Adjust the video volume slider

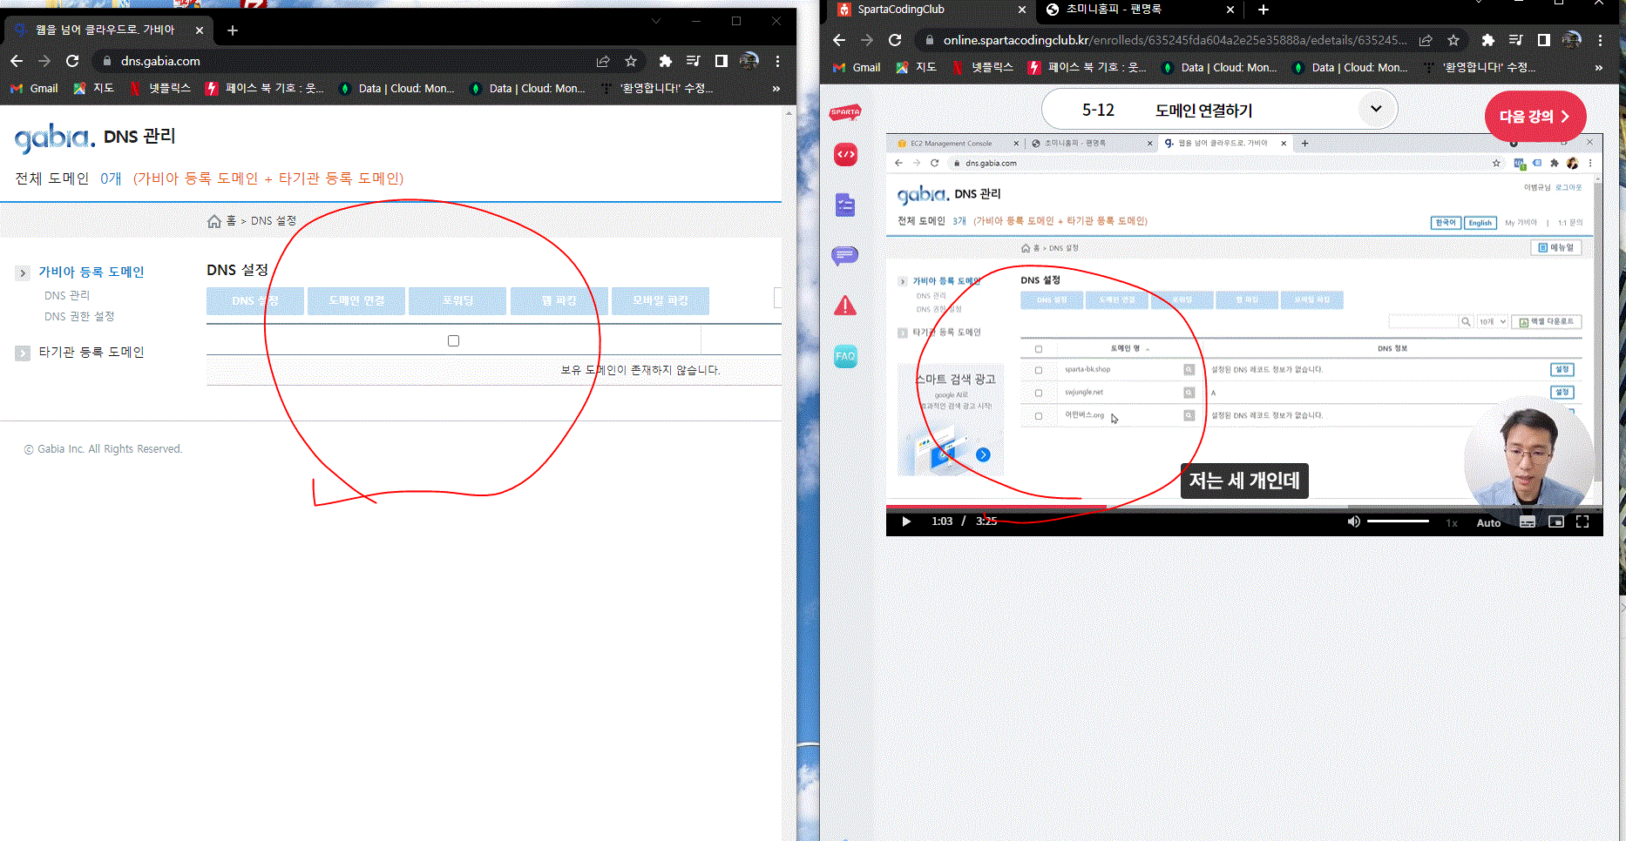1398,521
